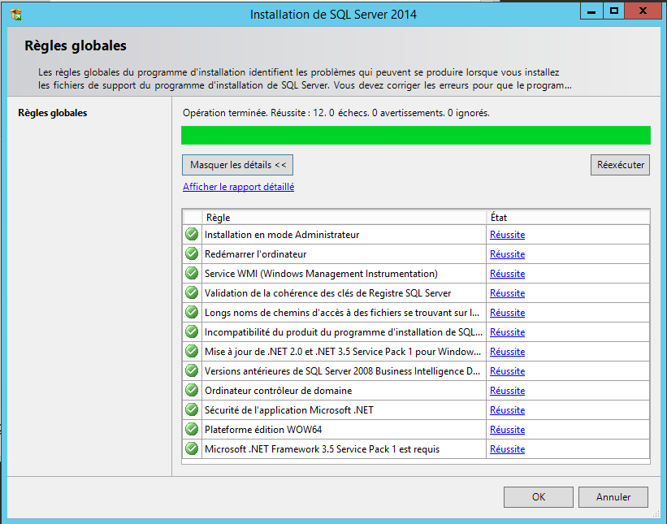Cancel setup with Annuler button
The image size is (667, 524).
tap(613, 496)
